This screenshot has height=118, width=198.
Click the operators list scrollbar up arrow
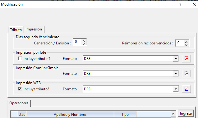[x=173, y=114]
